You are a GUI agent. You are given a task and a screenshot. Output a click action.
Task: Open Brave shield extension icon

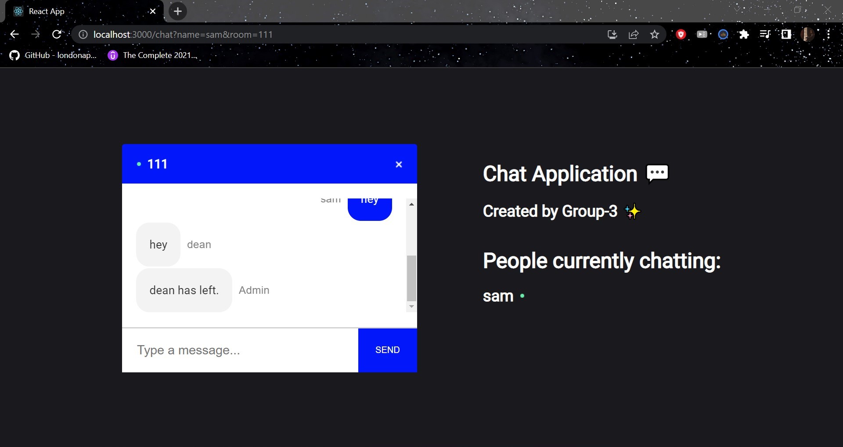pos(681,34)
